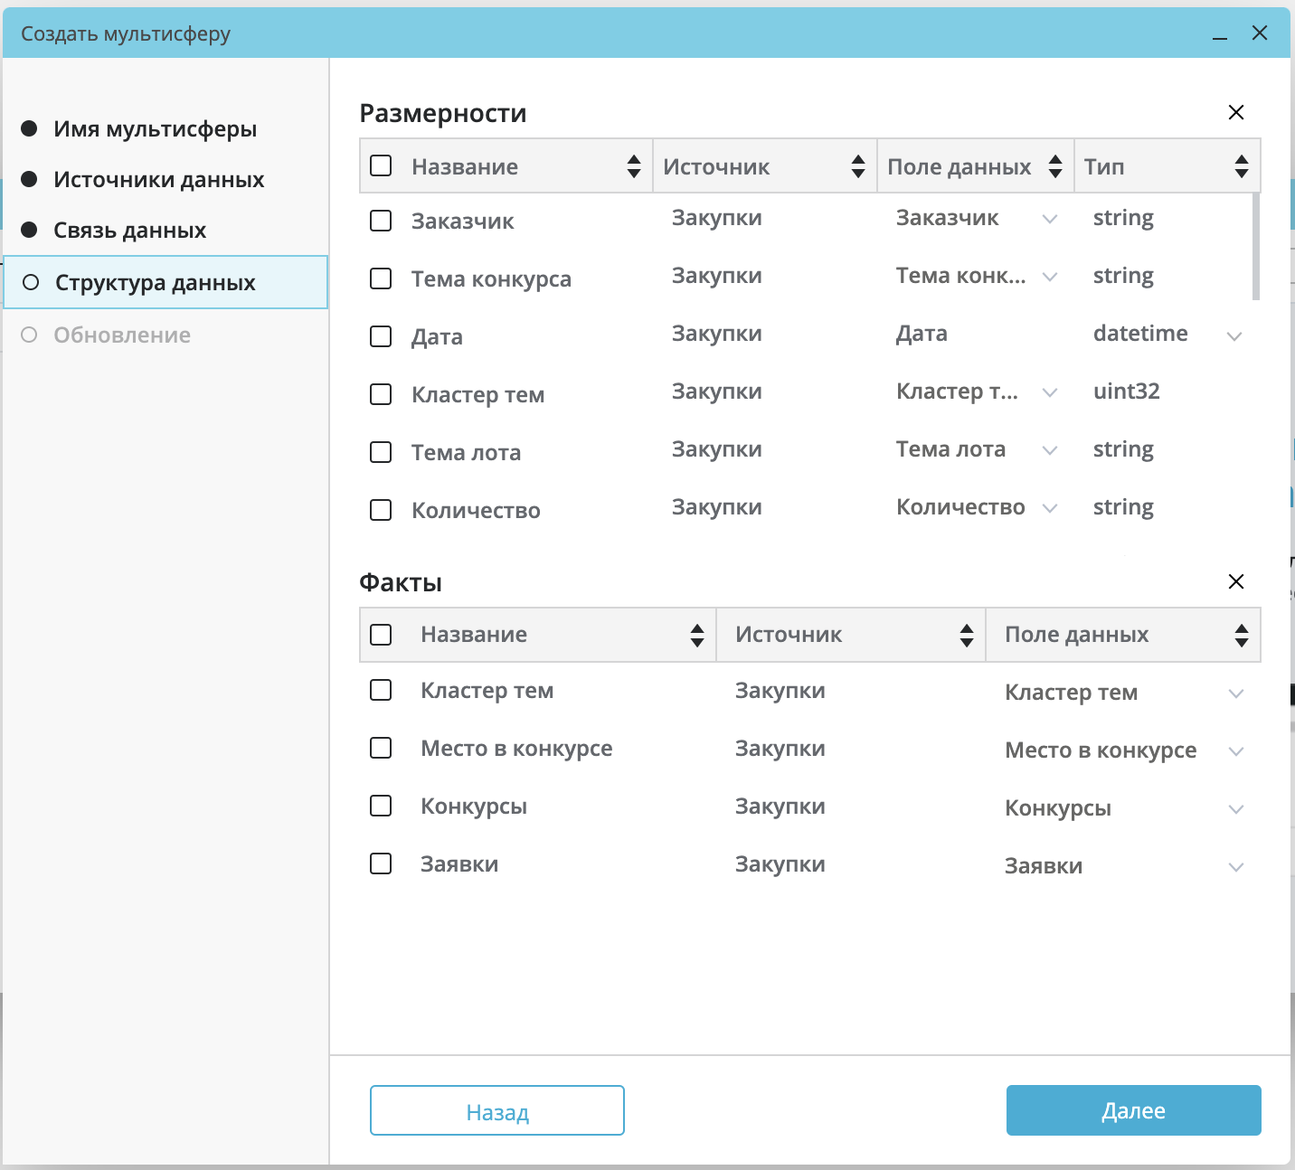Go to Источники данных step

pyautogui.click(x=158, y=180)
